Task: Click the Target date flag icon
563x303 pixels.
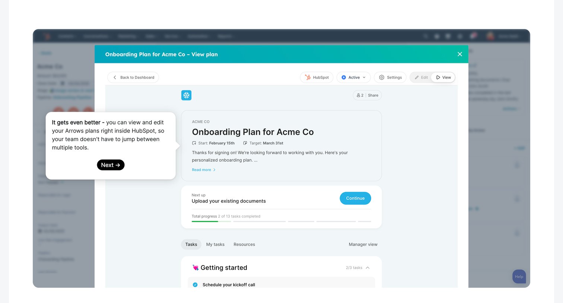Action: pyautogui.click(x=245, y=143)
